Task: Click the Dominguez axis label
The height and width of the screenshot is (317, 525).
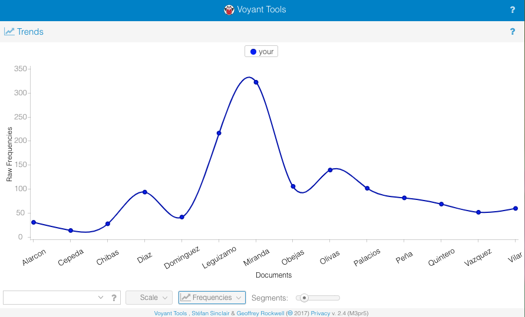Action: [182, 257]
